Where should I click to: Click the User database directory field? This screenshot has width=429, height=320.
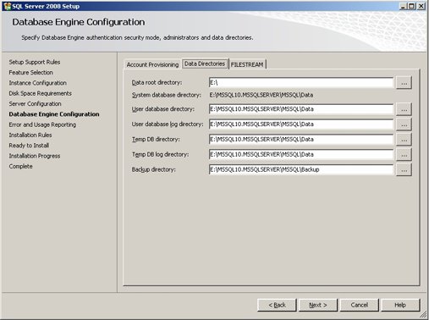(x=301, y=109)
